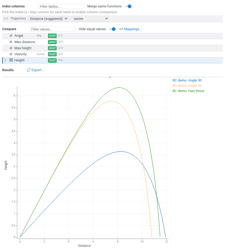Click the Filter values input field
The width and height of the screenshot is (225, 250).
[x=52, y=29]
